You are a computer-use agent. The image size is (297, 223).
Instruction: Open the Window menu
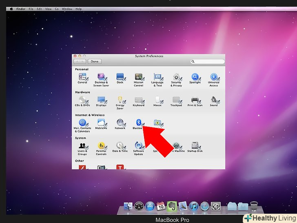pyautogui.click(x=67, y=9)
